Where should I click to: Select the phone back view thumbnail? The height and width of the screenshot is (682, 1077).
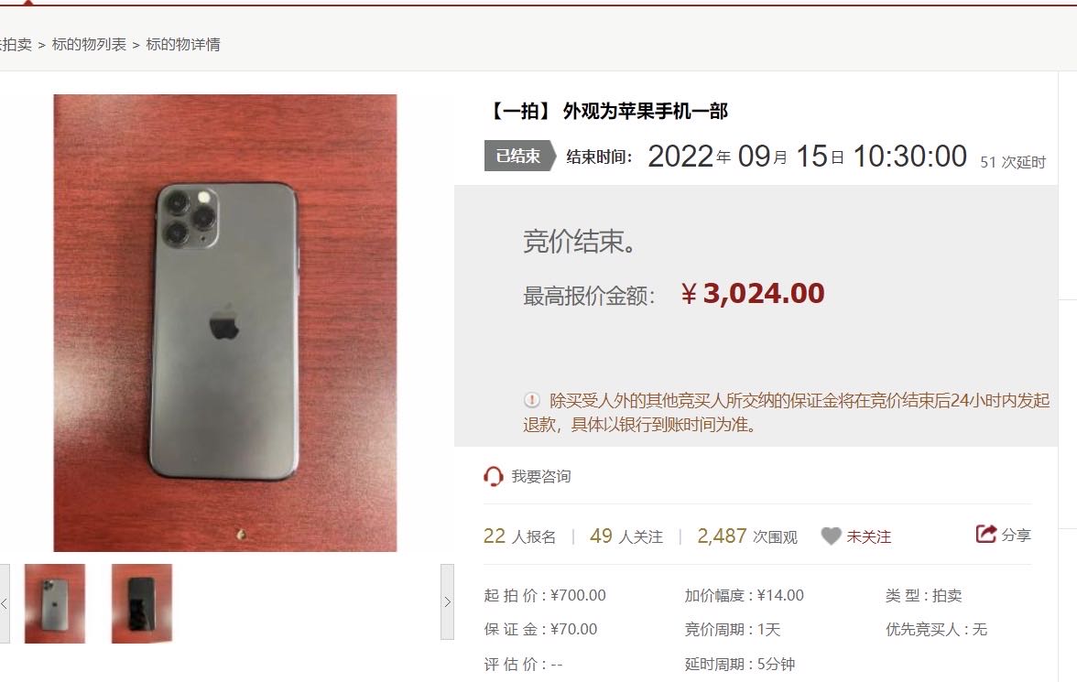point(55,603)
